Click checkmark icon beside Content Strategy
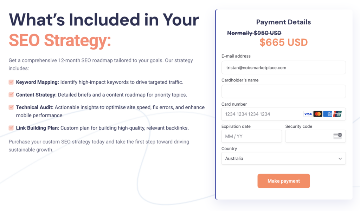 11,95
